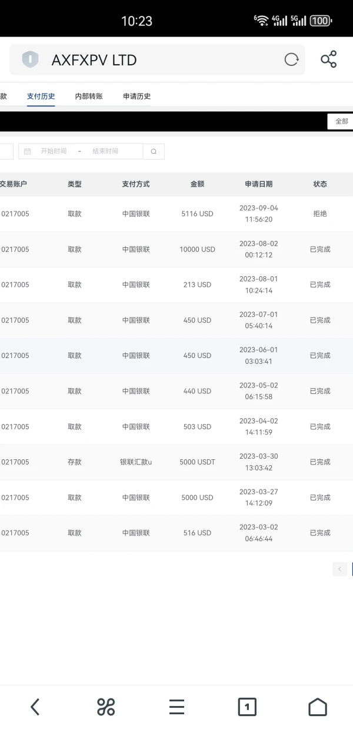
Task: Open the calendar icon in date filter
Action: click(x=27, y=151)
